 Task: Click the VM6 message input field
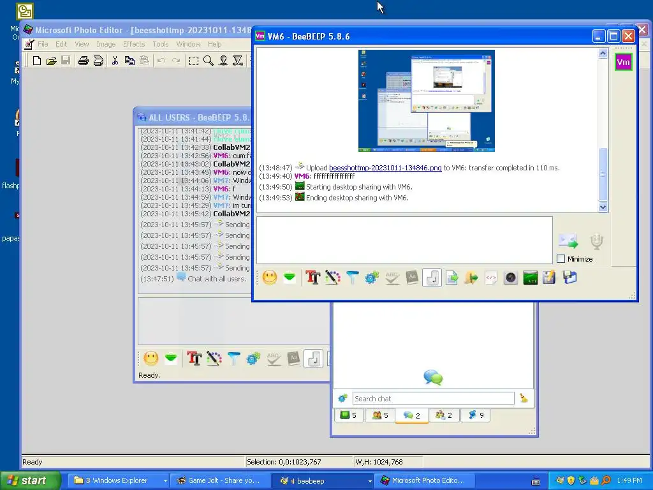(404, 240)
